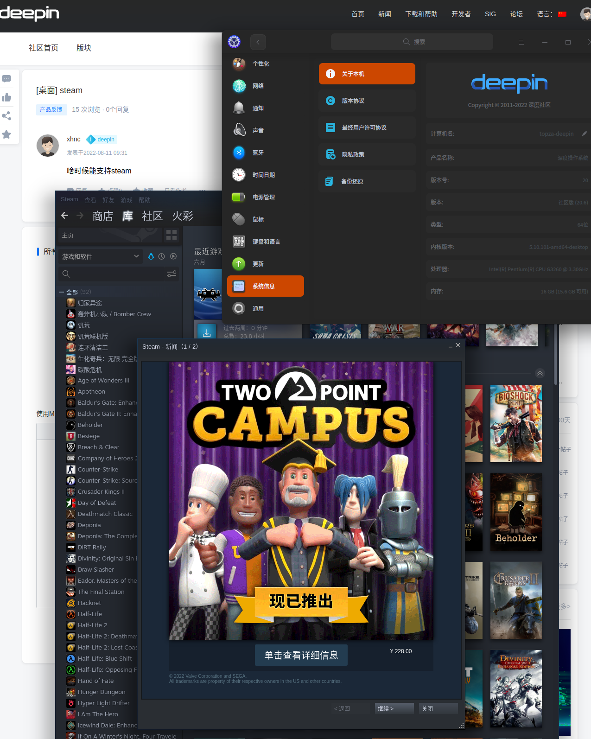
Task: Click Close button in Steam news dialog
Action: 438,708
